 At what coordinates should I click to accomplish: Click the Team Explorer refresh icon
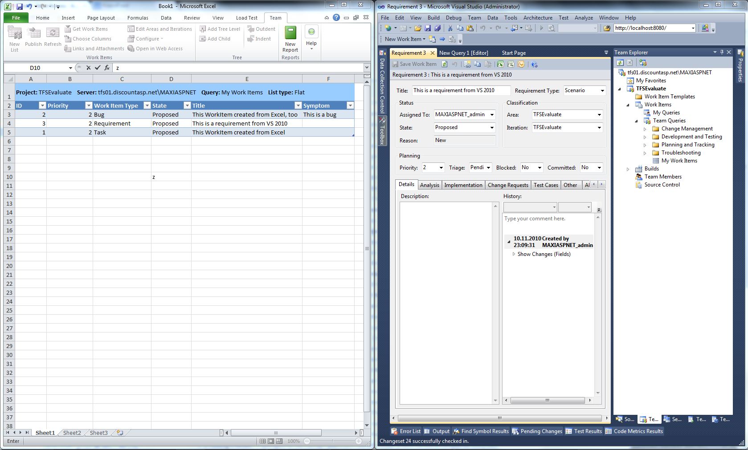pos(620,63)
